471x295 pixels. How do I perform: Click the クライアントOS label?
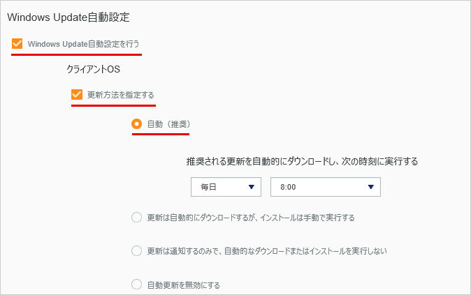93,69
